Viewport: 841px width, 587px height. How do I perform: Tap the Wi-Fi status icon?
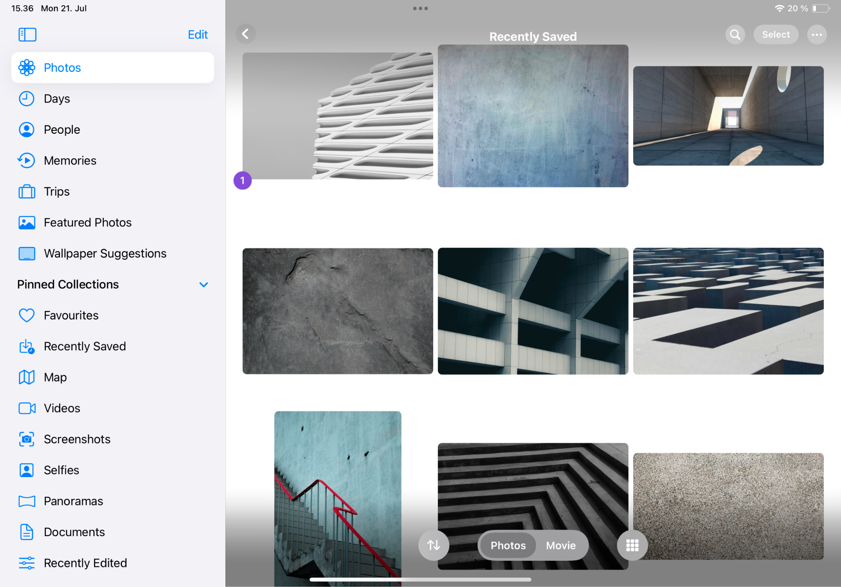tap(779, 8)
